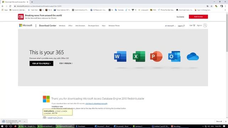Click the page vertical scrollbar thumb
The height and width of the screenshot is (128, 228).
coord(227,33)
